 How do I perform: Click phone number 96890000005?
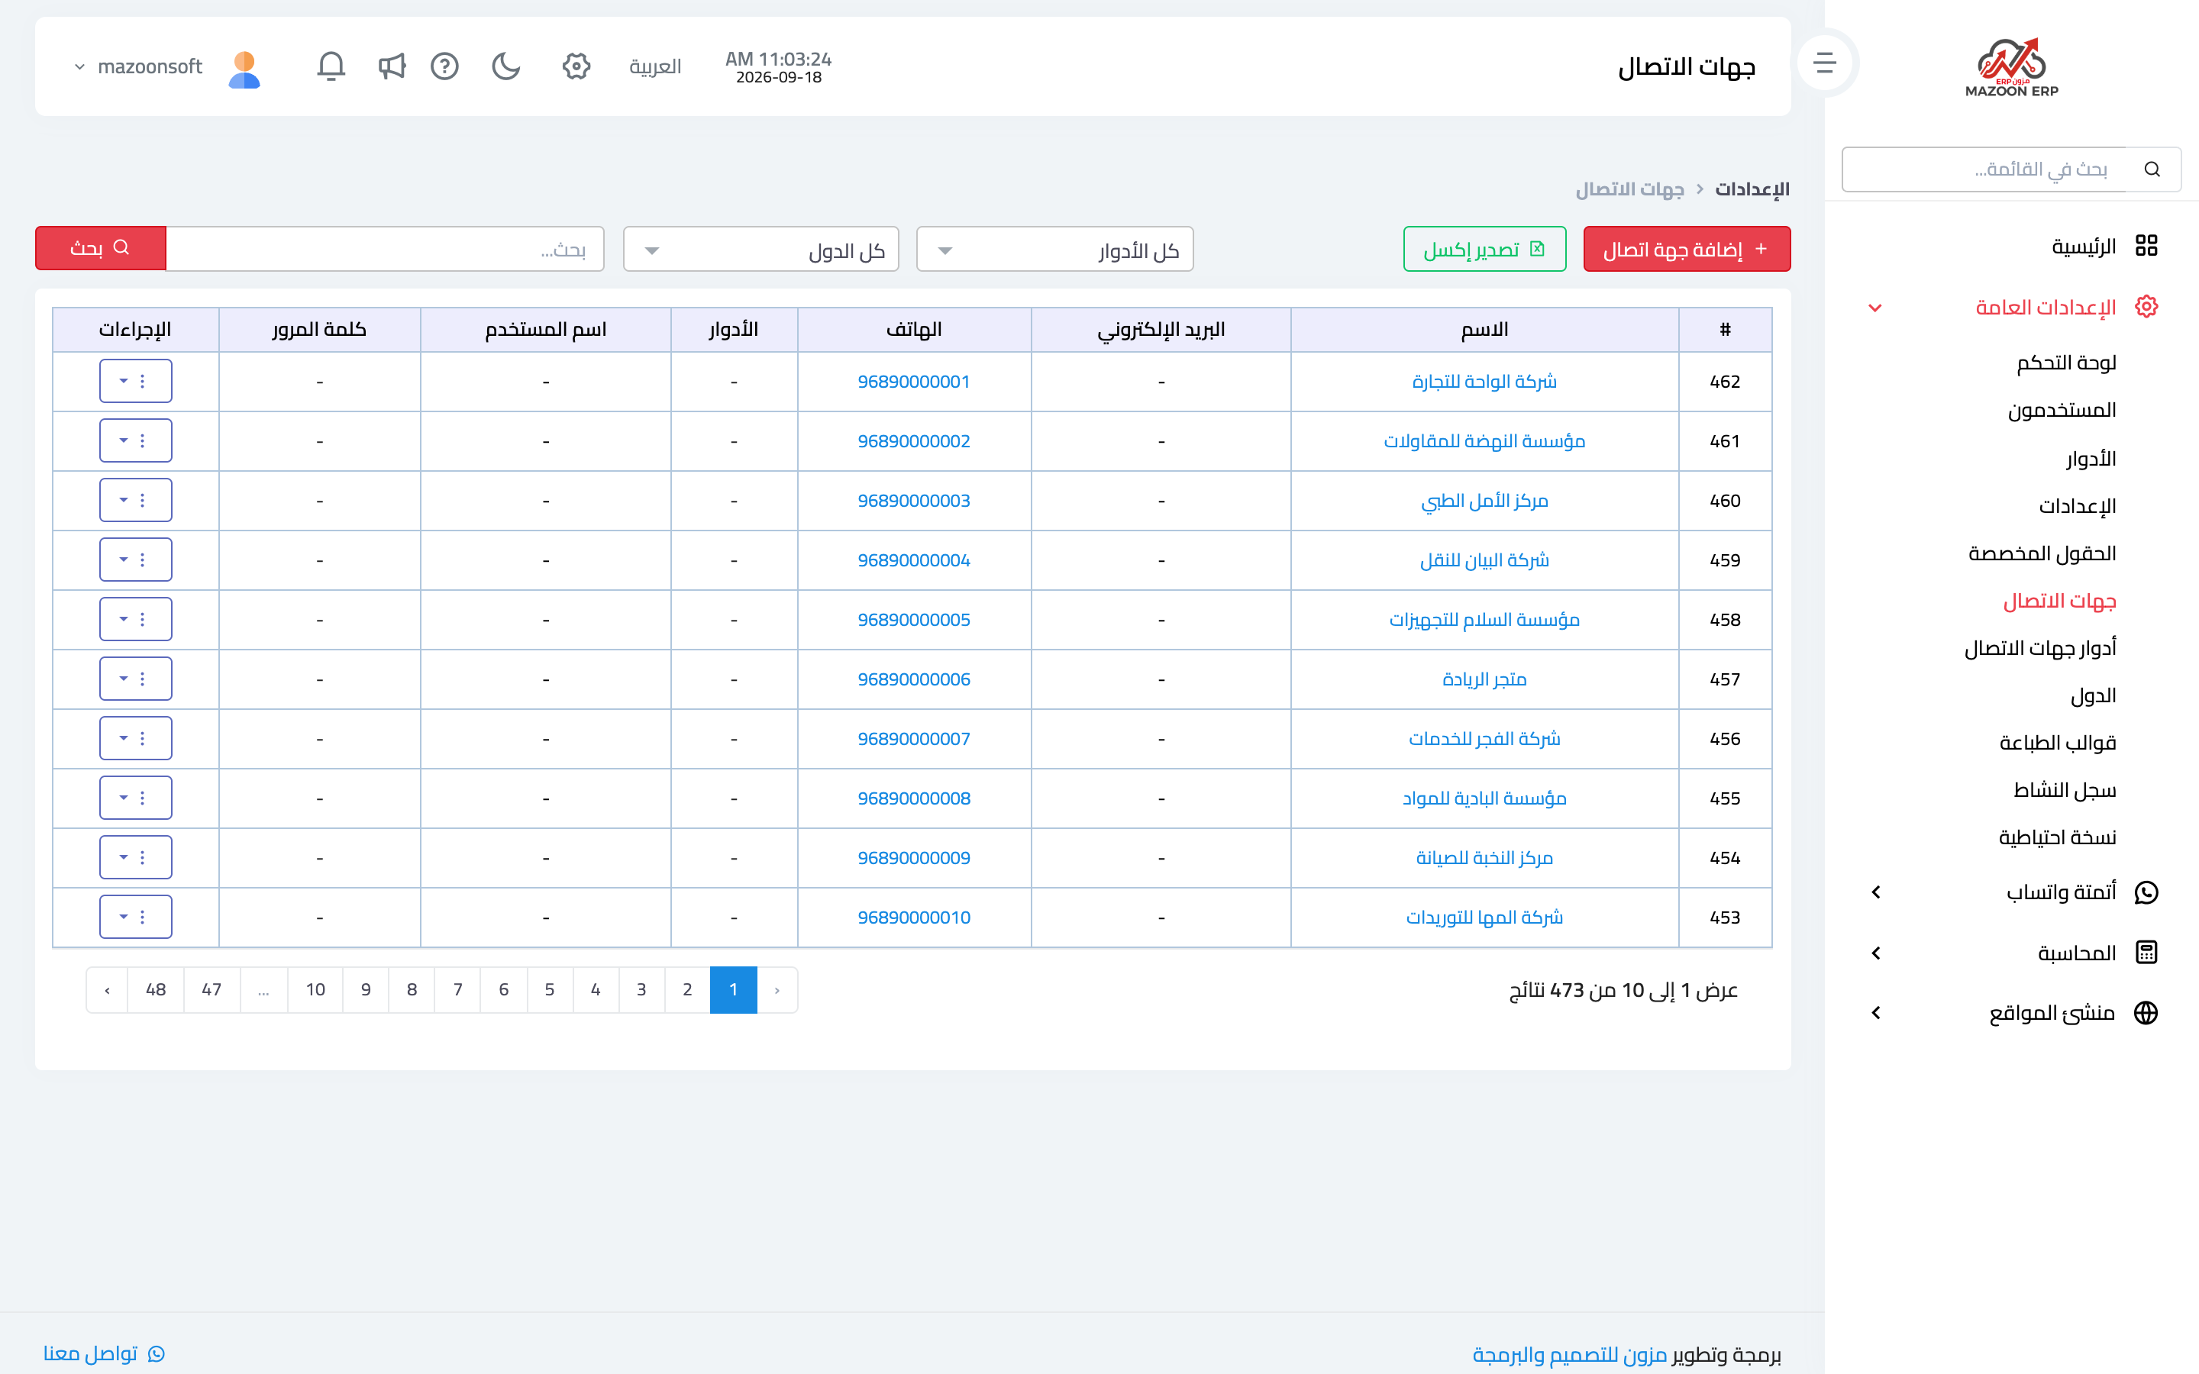point(913,620)
